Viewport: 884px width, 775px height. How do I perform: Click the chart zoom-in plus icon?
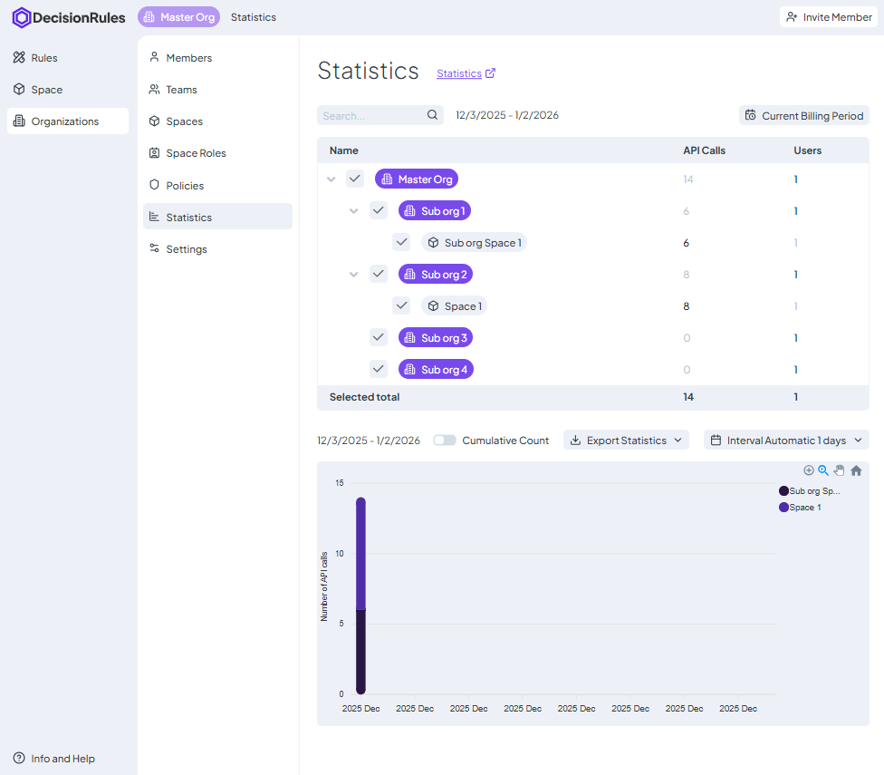[809, 470]
